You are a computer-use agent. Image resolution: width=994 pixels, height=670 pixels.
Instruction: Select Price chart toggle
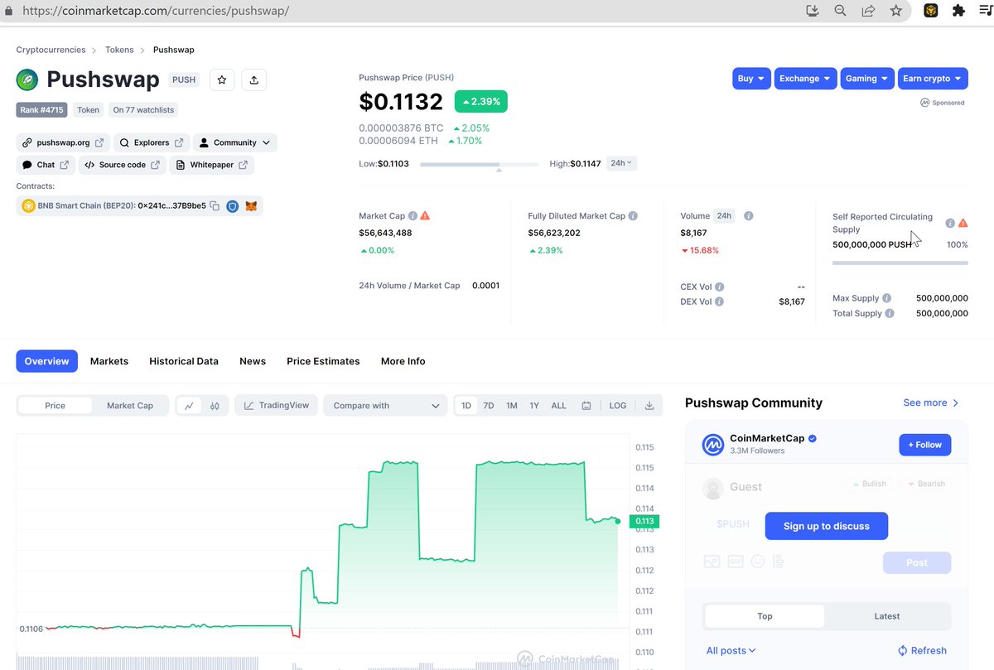pyautogui.click(x=55, y=406)
